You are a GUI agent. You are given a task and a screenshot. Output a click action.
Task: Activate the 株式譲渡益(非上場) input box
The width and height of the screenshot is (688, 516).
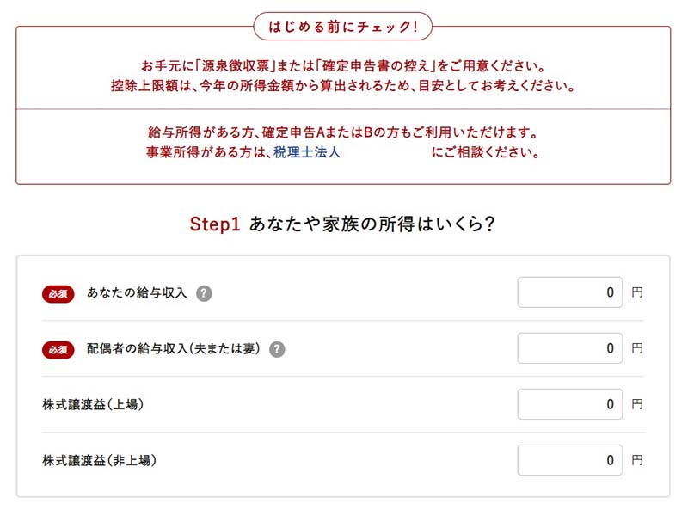[569, 460]
